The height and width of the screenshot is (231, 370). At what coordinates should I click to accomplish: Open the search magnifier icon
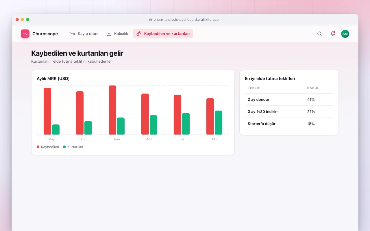pos(319,34)
